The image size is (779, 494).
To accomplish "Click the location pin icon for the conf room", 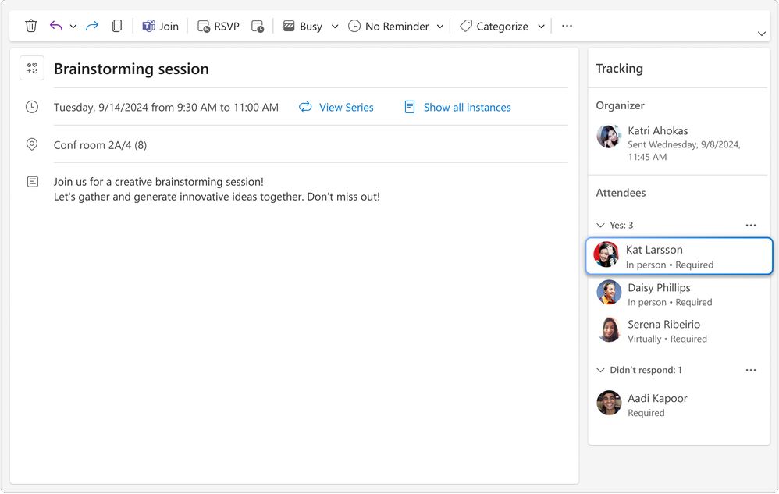I will tap(32, 144).
